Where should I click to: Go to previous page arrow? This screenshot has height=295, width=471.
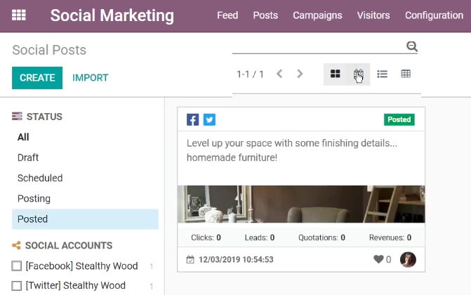[x=279, y=74]
